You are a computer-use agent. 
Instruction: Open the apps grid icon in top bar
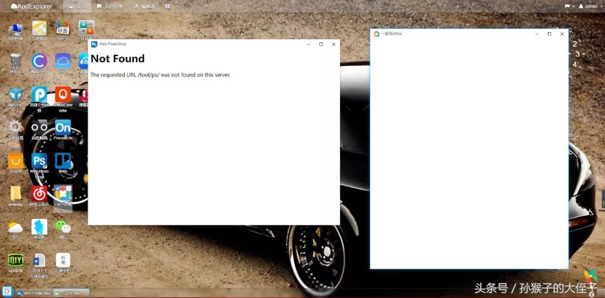click(x=167, y=6)
